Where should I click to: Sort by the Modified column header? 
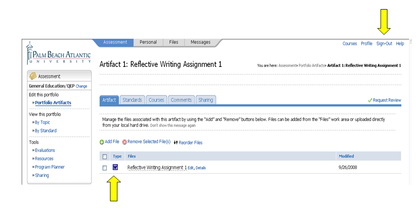click(346, 156)
